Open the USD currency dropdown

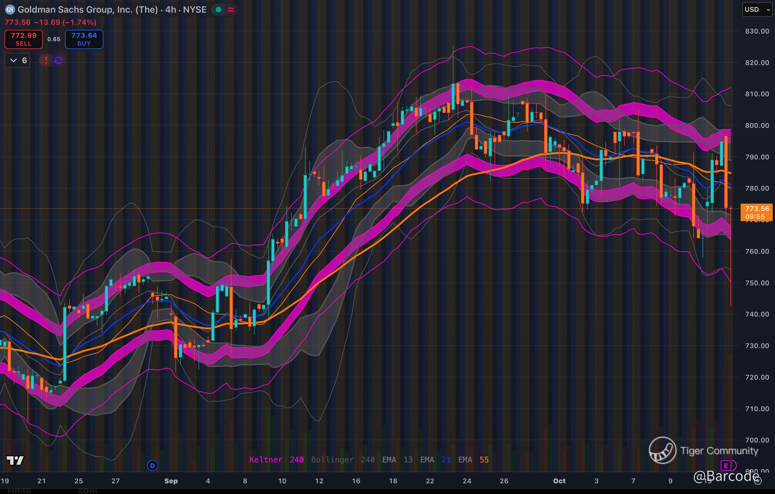(x=757, y=10)
